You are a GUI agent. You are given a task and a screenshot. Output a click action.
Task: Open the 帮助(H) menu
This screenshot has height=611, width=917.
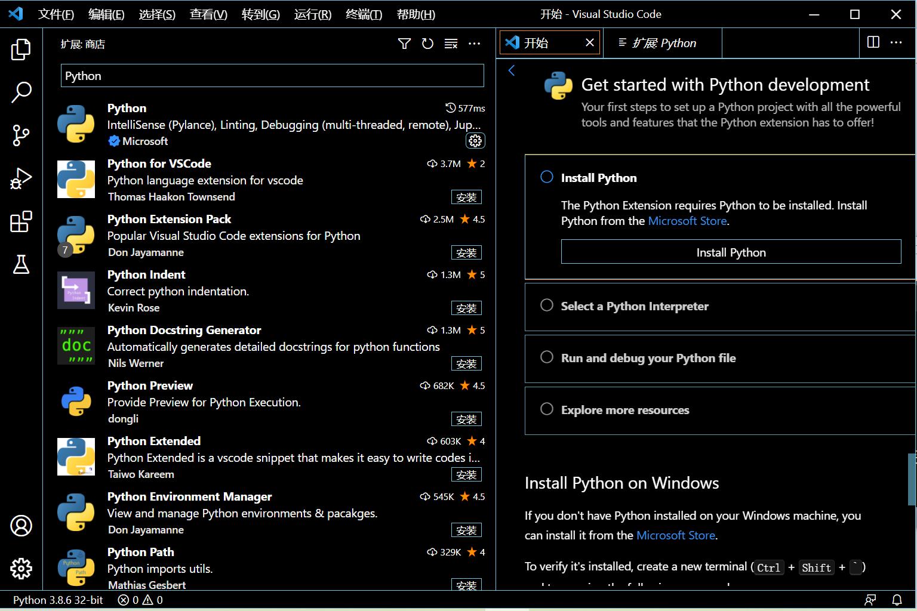tap(416, 14)
